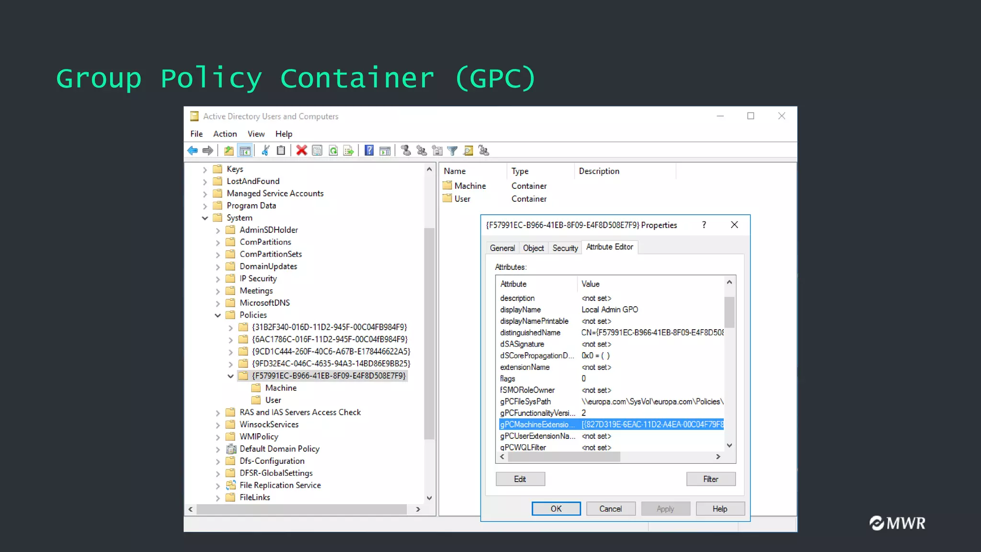Screen dimensions: 981x552
Task: Click the Cancel button
Action: (611, 509)
